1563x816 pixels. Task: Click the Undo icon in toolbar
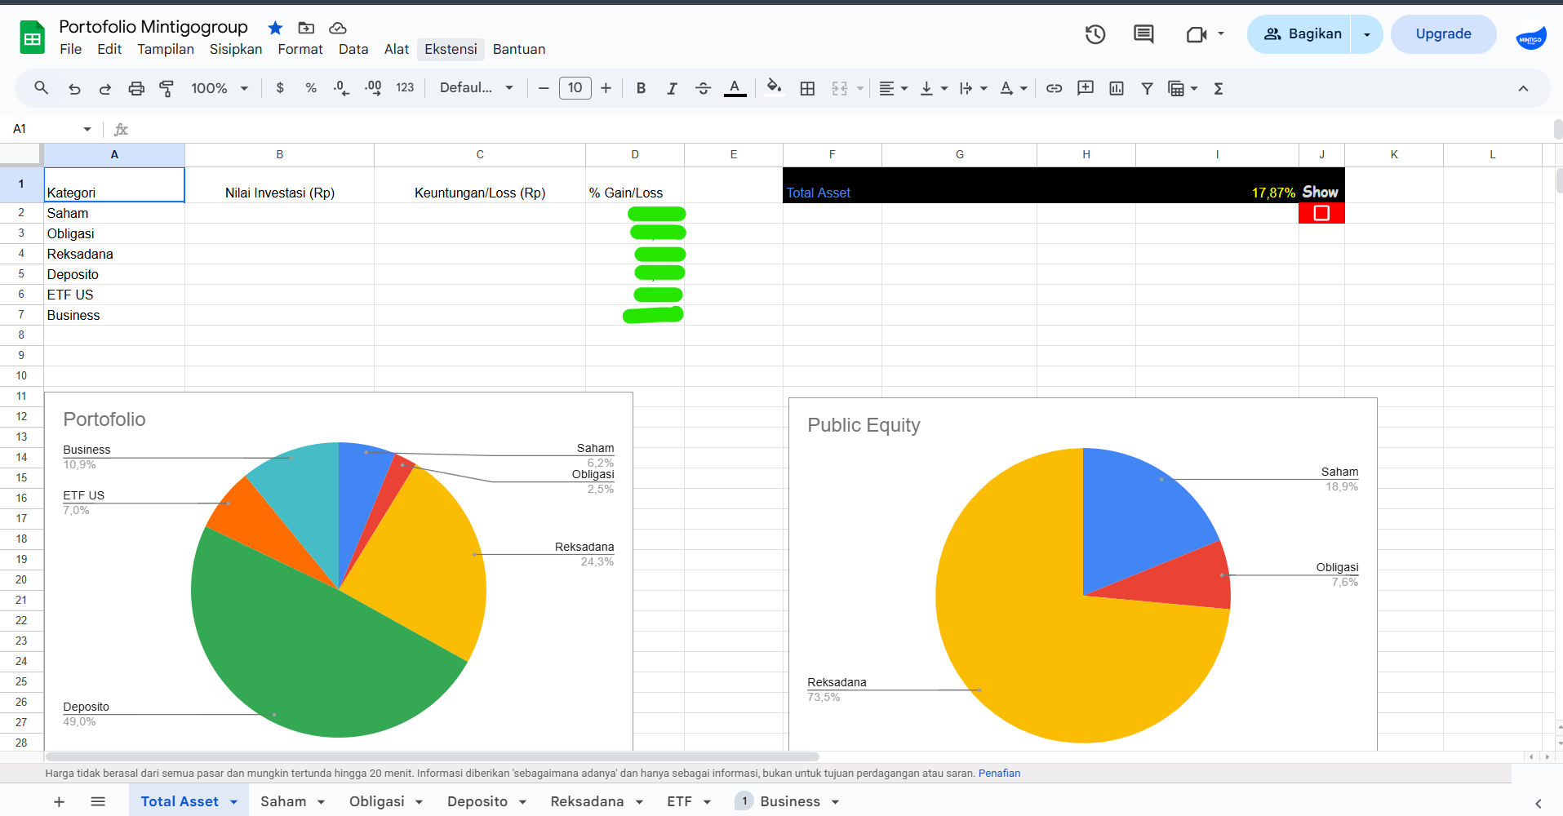coord(74,89)
